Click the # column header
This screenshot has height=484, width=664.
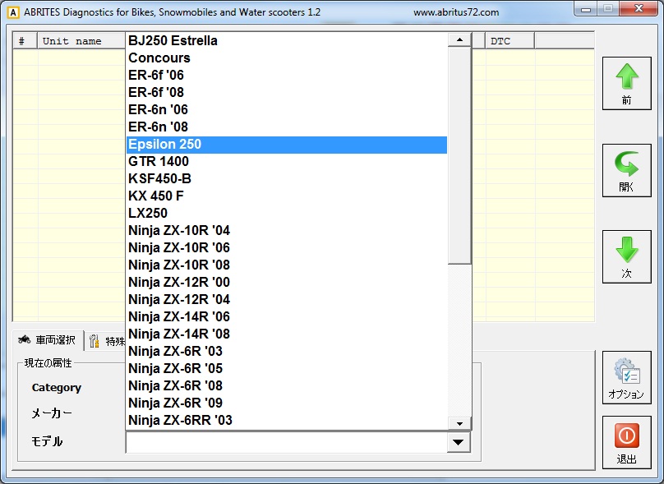25,41
